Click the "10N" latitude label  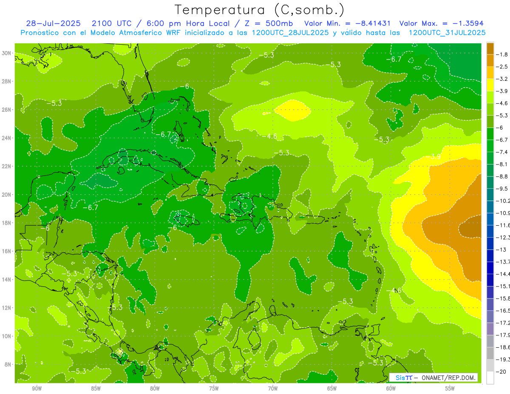(6, 336)
